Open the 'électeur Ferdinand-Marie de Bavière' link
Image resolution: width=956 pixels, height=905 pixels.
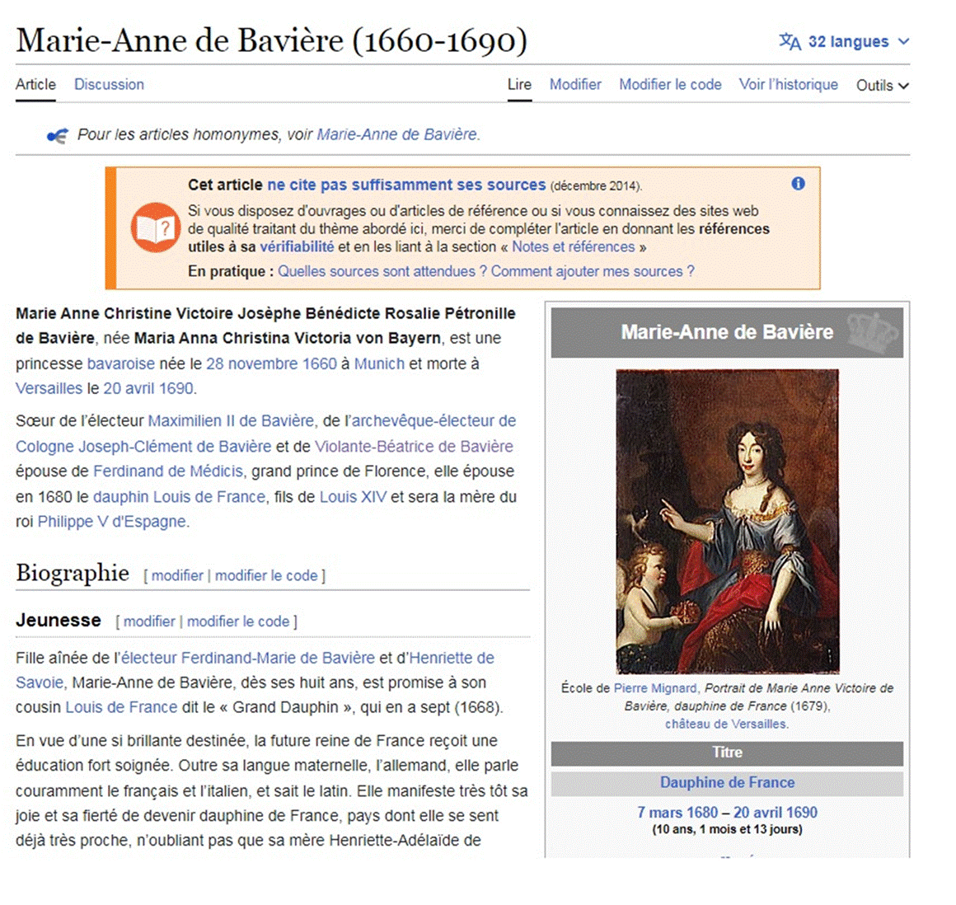pyautogui.click(x=248, y=658)
